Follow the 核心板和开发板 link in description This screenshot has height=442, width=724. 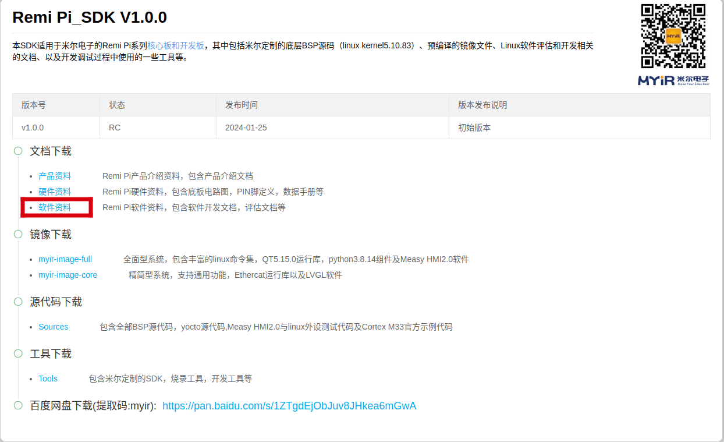point(176,45)
